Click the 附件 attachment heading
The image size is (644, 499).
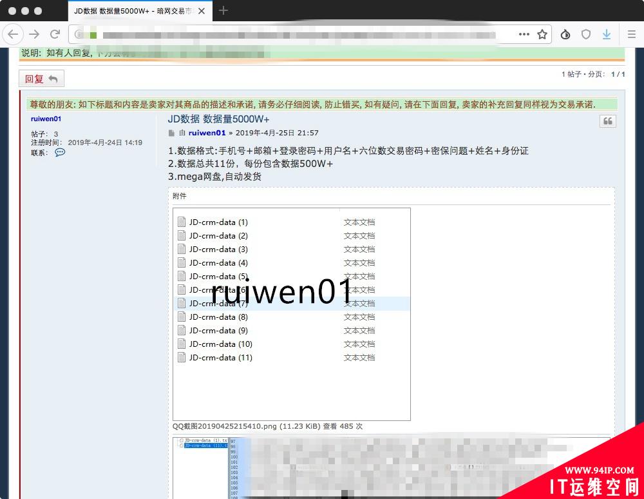coord(180,196)
